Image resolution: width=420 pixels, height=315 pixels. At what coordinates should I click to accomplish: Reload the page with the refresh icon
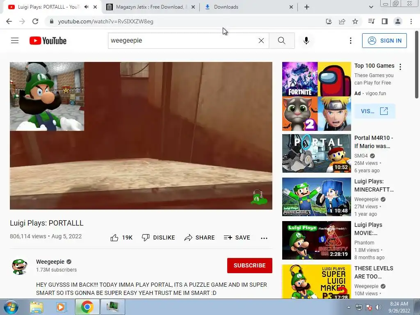click(x=35, y=21)
